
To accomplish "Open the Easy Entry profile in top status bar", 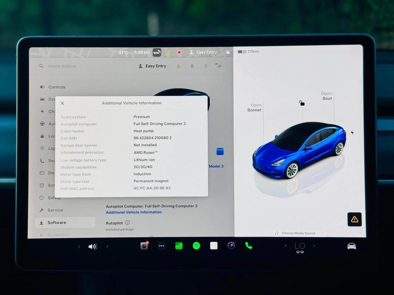I will coord(203,52).
